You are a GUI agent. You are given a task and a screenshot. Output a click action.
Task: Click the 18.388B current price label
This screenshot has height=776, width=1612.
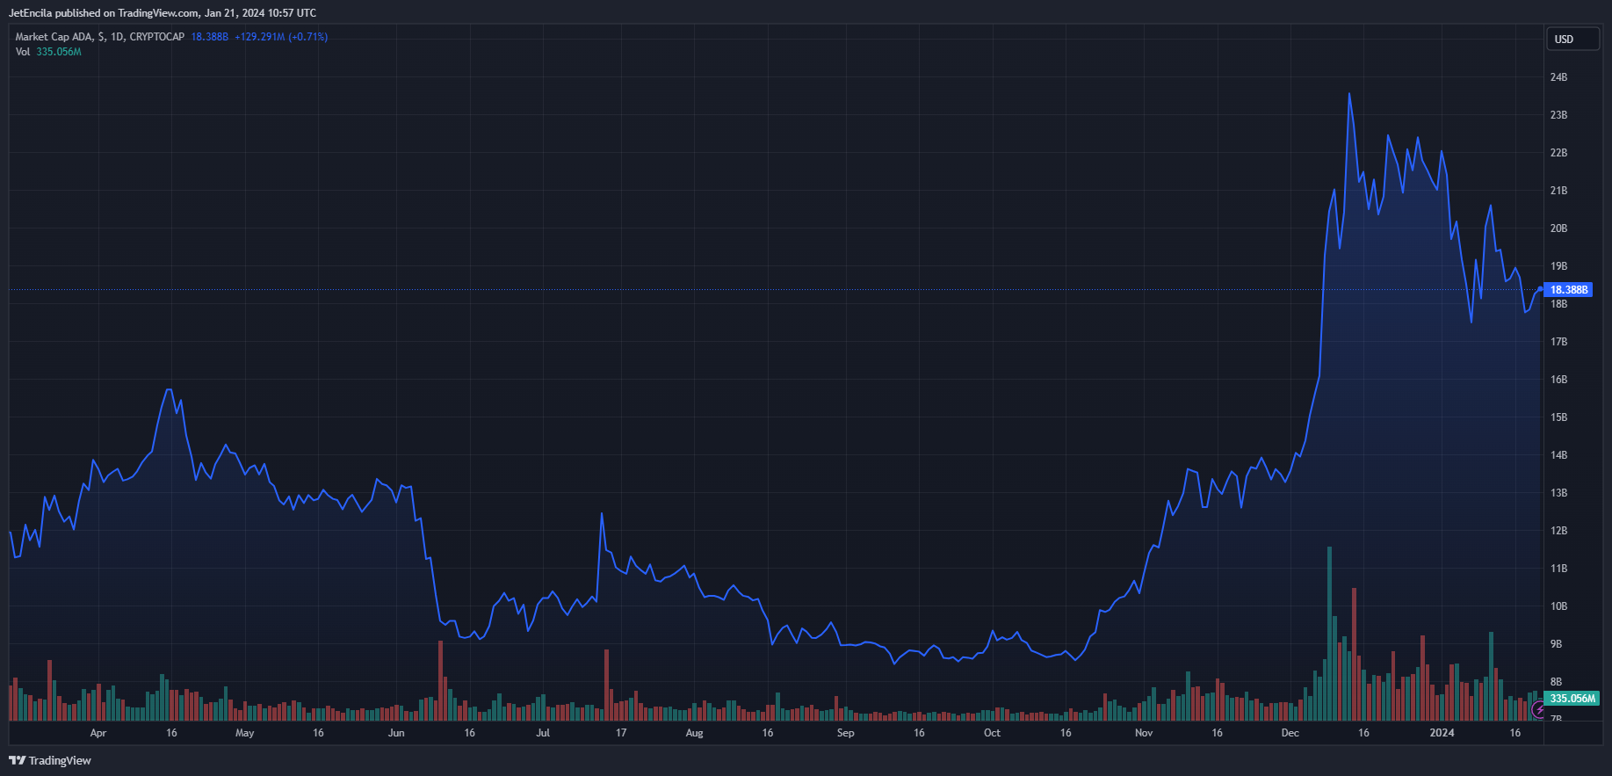tap(1568, 290)
